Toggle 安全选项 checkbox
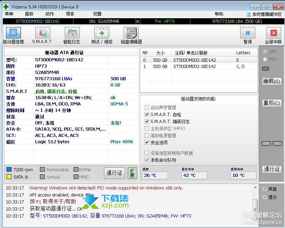 [147, 142]
